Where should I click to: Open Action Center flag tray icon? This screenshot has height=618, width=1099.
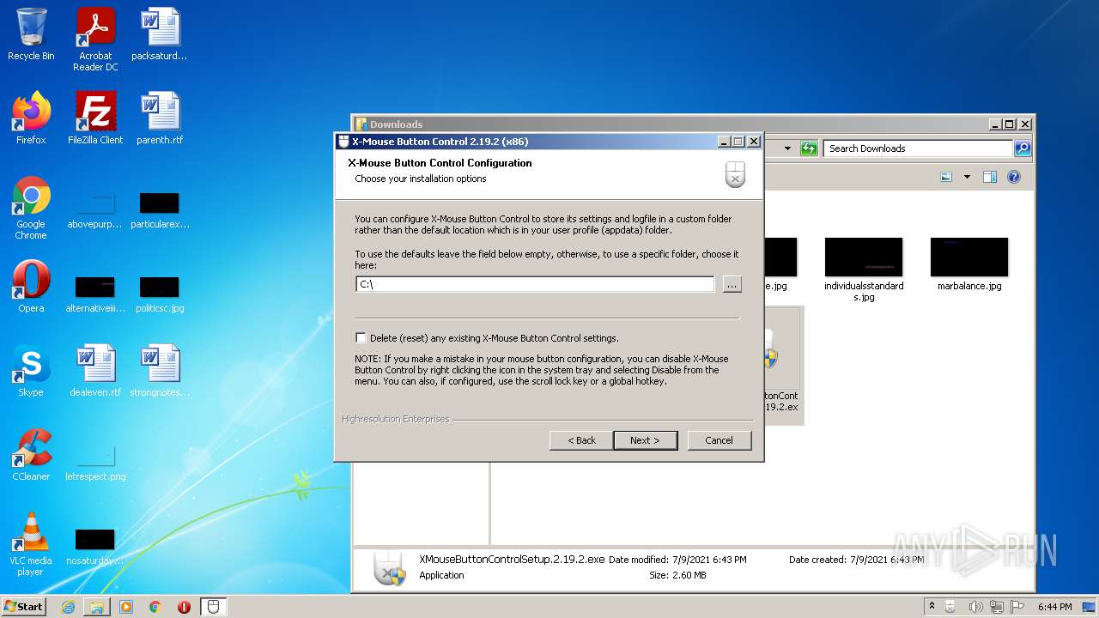click(x=1018, y=607)
